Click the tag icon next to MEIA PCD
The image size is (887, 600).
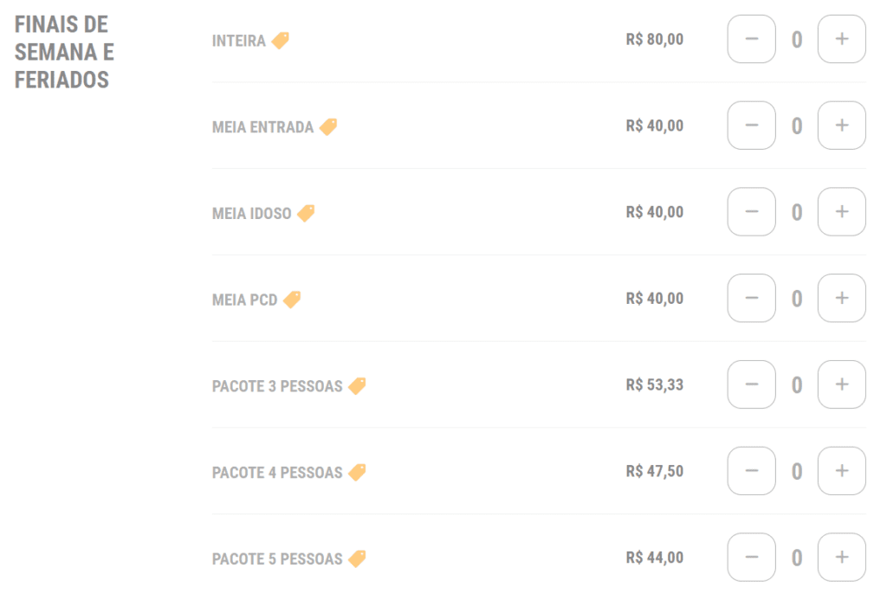[x=292, y=300]
